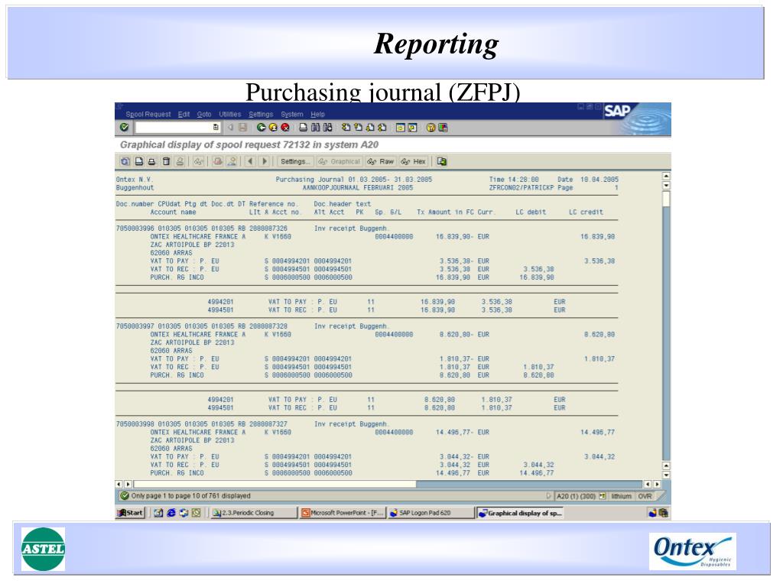Screen dimensions: 783x587
Task: Click the green Enter checkmark icon
Action: (125, 128)
